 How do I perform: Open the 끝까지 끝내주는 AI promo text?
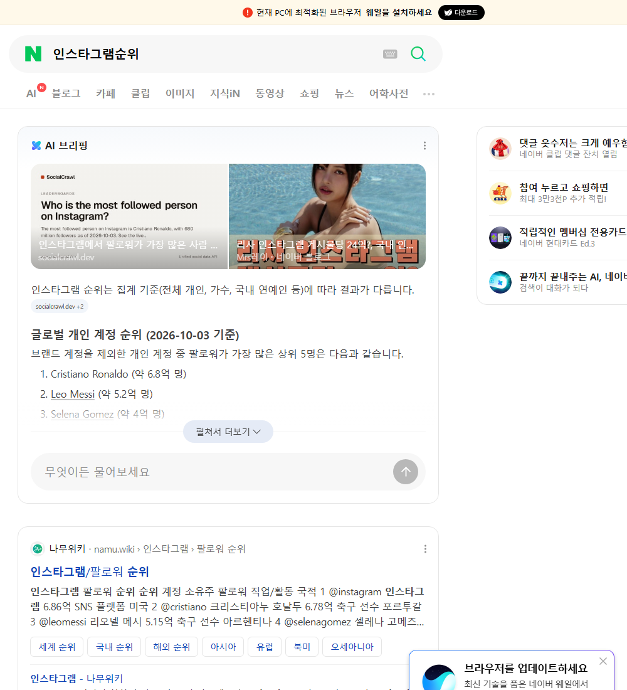click(x=573, y=277)
